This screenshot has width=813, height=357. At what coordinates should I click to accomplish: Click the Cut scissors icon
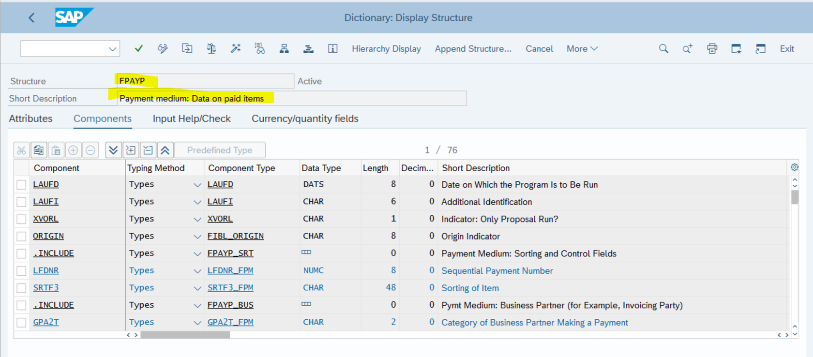[21, 150]
